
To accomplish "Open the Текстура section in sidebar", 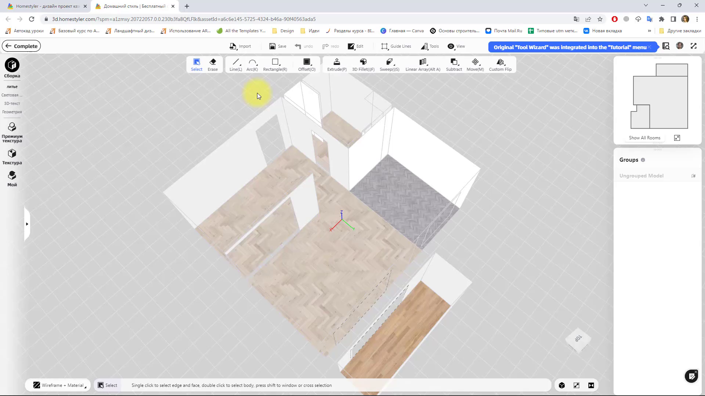I will (12, 157).
